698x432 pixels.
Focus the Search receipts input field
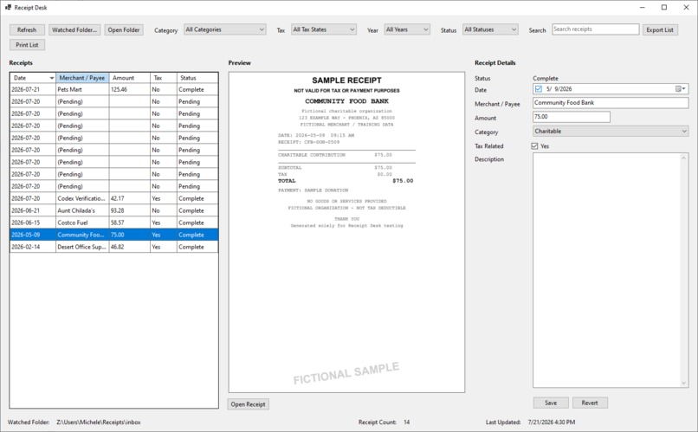(596, 29)
